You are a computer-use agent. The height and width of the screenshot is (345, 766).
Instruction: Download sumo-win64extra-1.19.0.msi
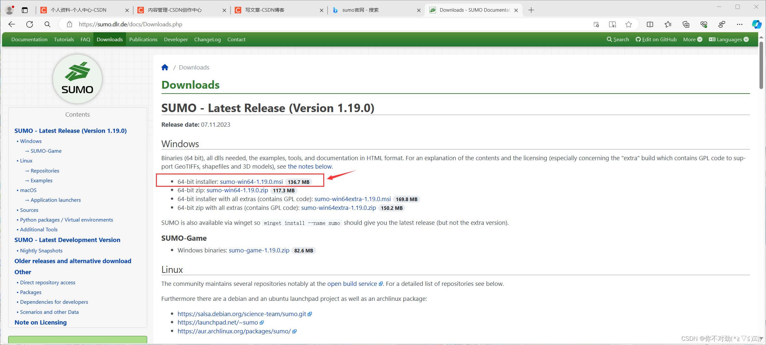(x=353, y=199)
